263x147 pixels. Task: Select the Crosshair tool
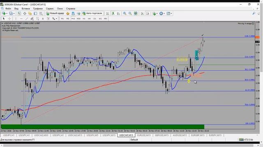click(9, 19)
